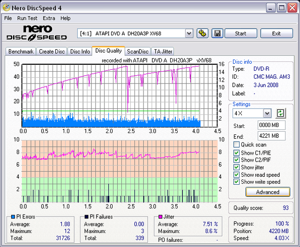Viewport: 300px width, 247px height.
Task: Click the refresh speed settings icon
Action: [x=280, y=113]
